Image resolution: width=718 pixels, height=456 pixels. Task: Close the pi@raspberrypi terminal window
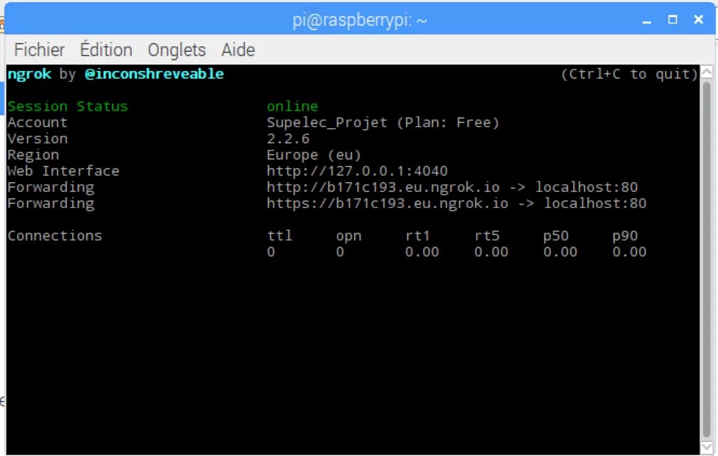(698, 20)
